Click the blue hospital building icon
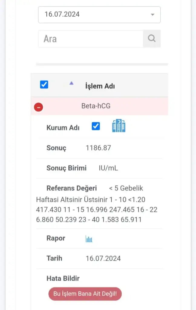The width and height of the screenshot is (196, 310). tap(119, 126)
